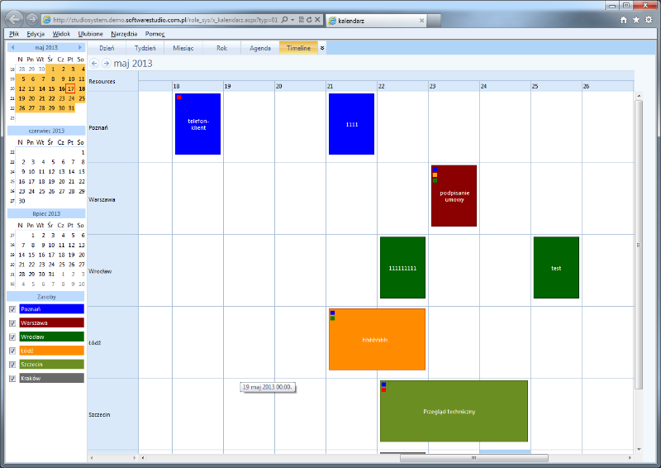Click the browser address bar URL
661x468 pixels.
point(165,20)
